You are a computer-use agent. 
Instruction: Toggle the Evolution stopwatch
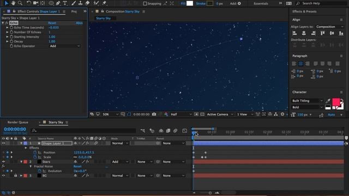pos(40,171)
